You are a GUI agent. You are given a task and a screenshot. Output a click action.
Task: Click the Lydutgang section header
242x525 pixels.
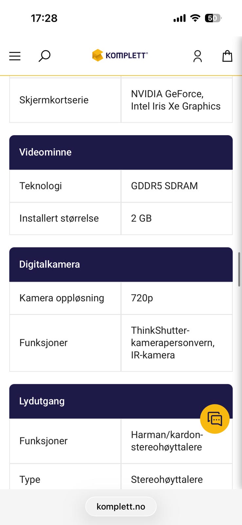[x=98, y=401]
